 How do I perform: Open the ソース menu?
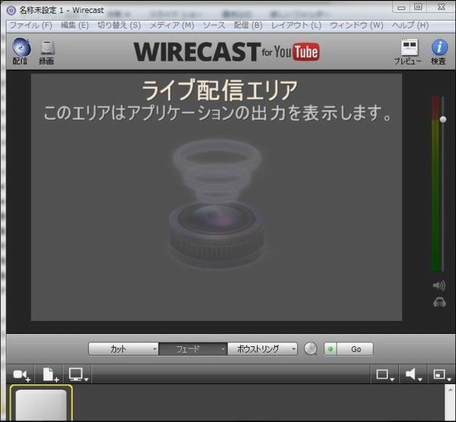point(214,26)
